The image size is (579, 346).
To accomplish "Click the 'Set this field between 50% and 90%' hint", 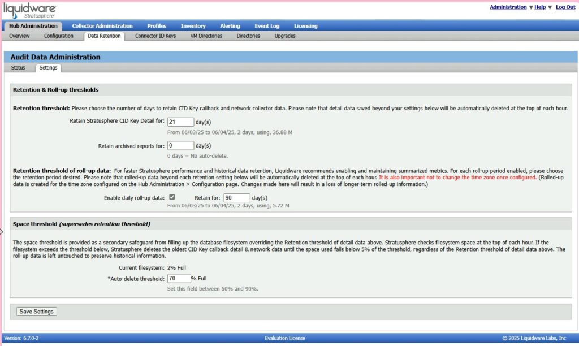I will click(x=213, y=289).
